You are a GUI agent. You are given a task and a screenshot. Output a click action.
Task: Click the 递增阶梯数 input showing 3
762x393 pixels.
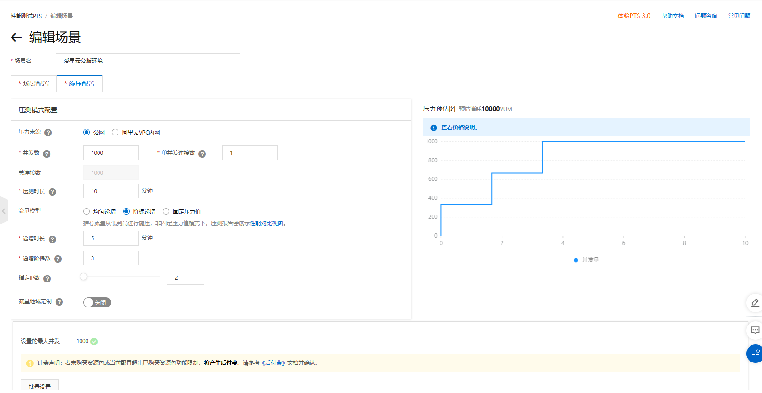[111, 258]
